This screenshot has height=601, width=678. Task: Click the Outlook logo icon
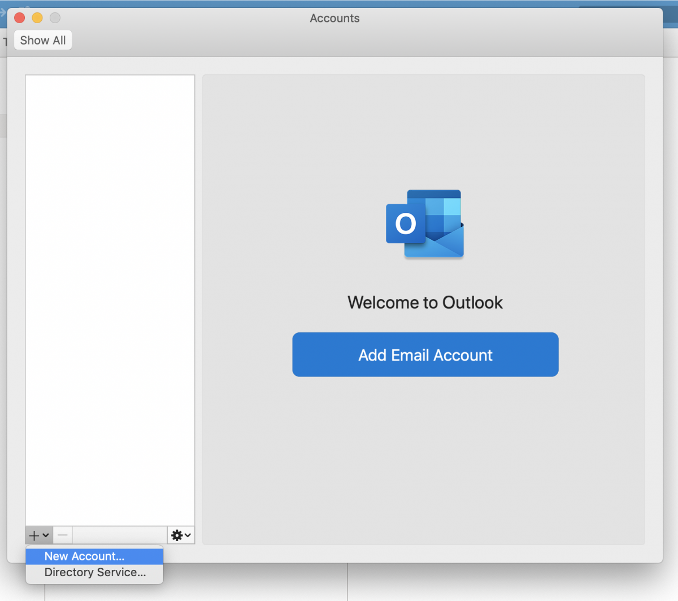point(425,224)
